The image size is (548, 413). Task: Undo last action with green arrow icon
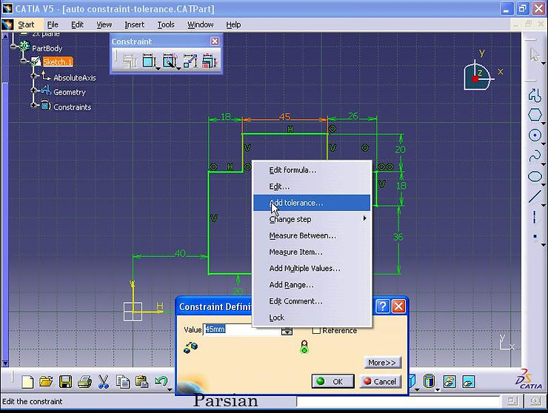161,381
